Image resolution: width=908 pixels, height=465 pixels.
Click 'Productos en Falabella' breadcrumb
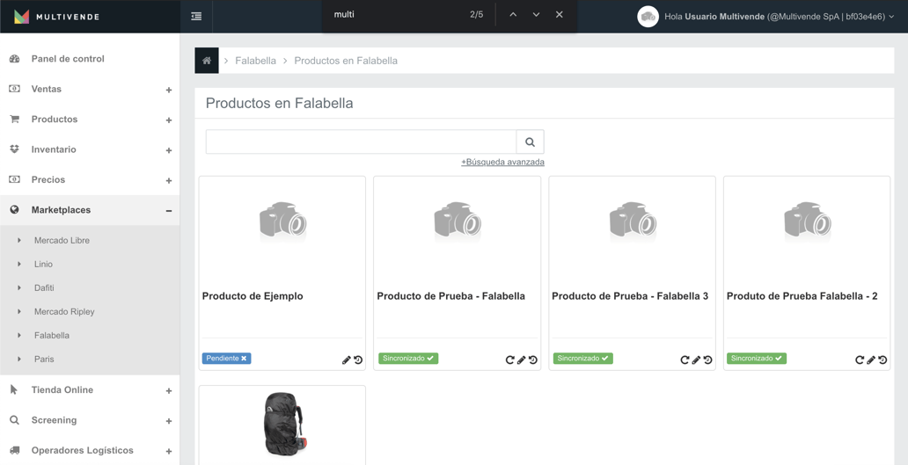point(346,61)
